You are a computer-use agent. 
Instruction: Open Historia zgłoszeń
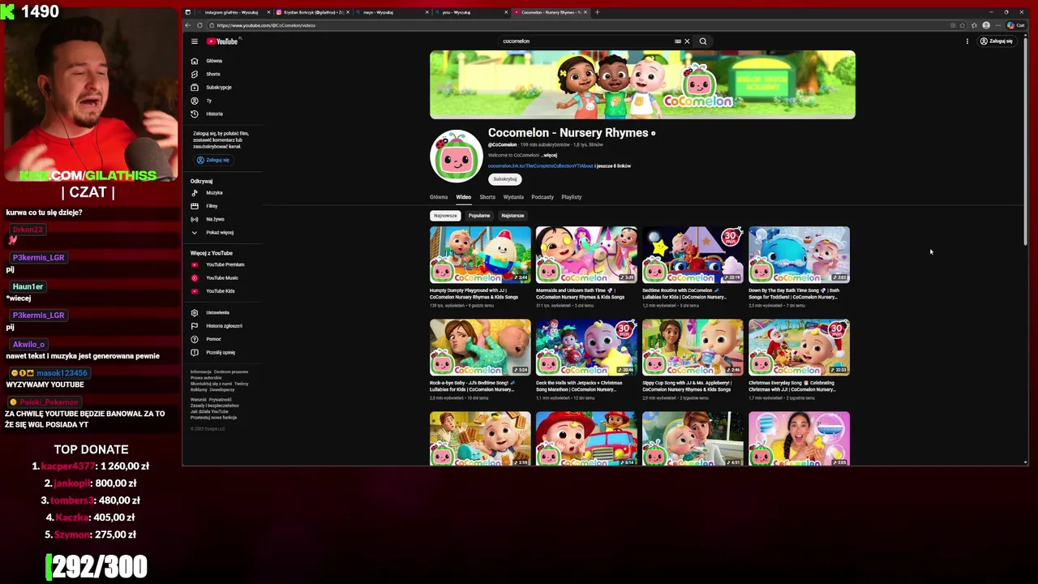click(224, 326)
